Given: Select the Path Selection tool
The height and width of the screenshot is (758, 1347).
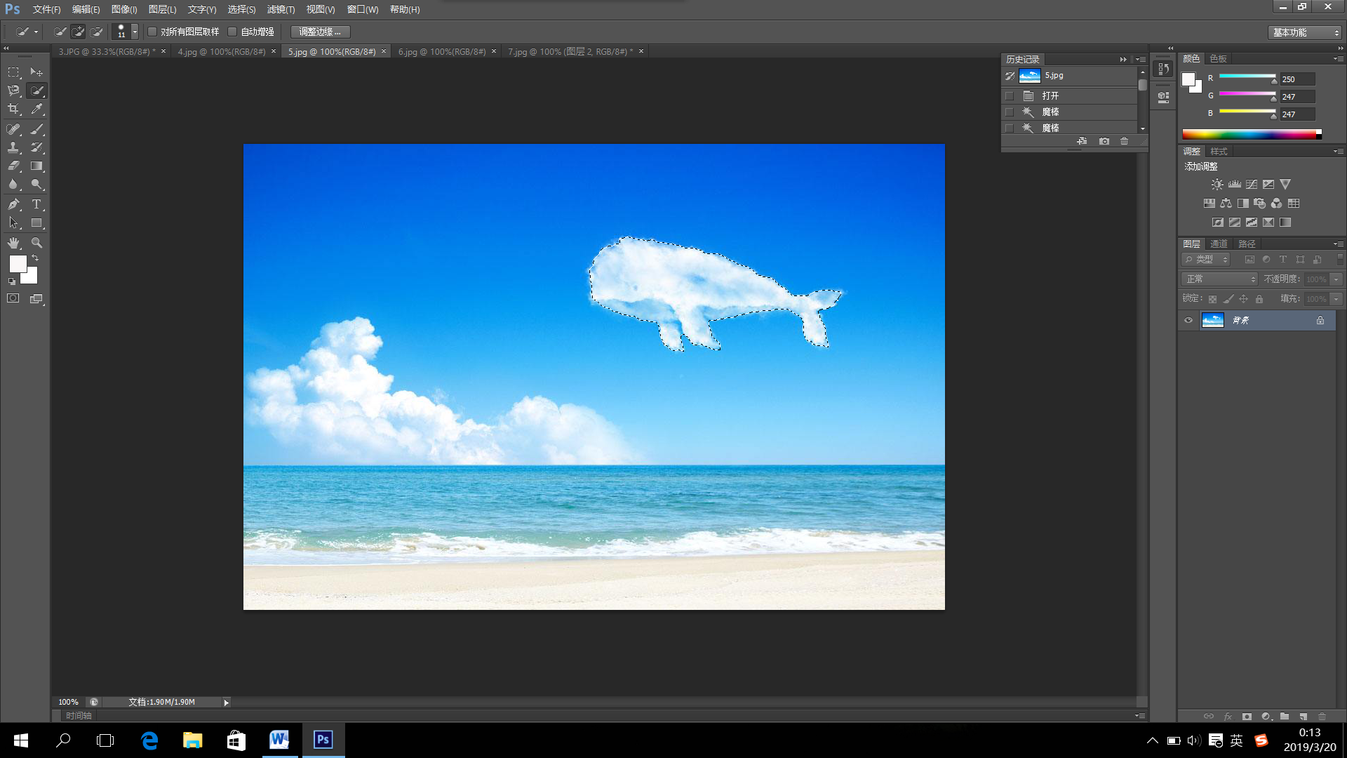Looking at the screenshot, I should 13,223.
